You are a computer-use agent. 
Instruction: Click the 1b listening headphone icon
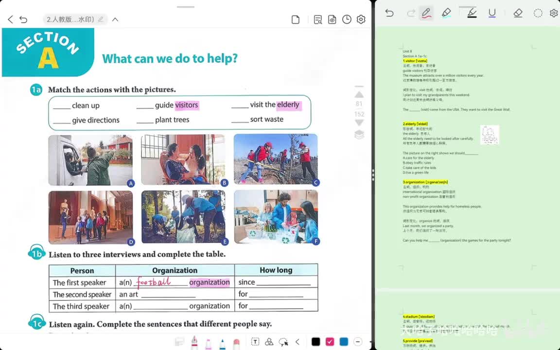click(x=37, y=252)
